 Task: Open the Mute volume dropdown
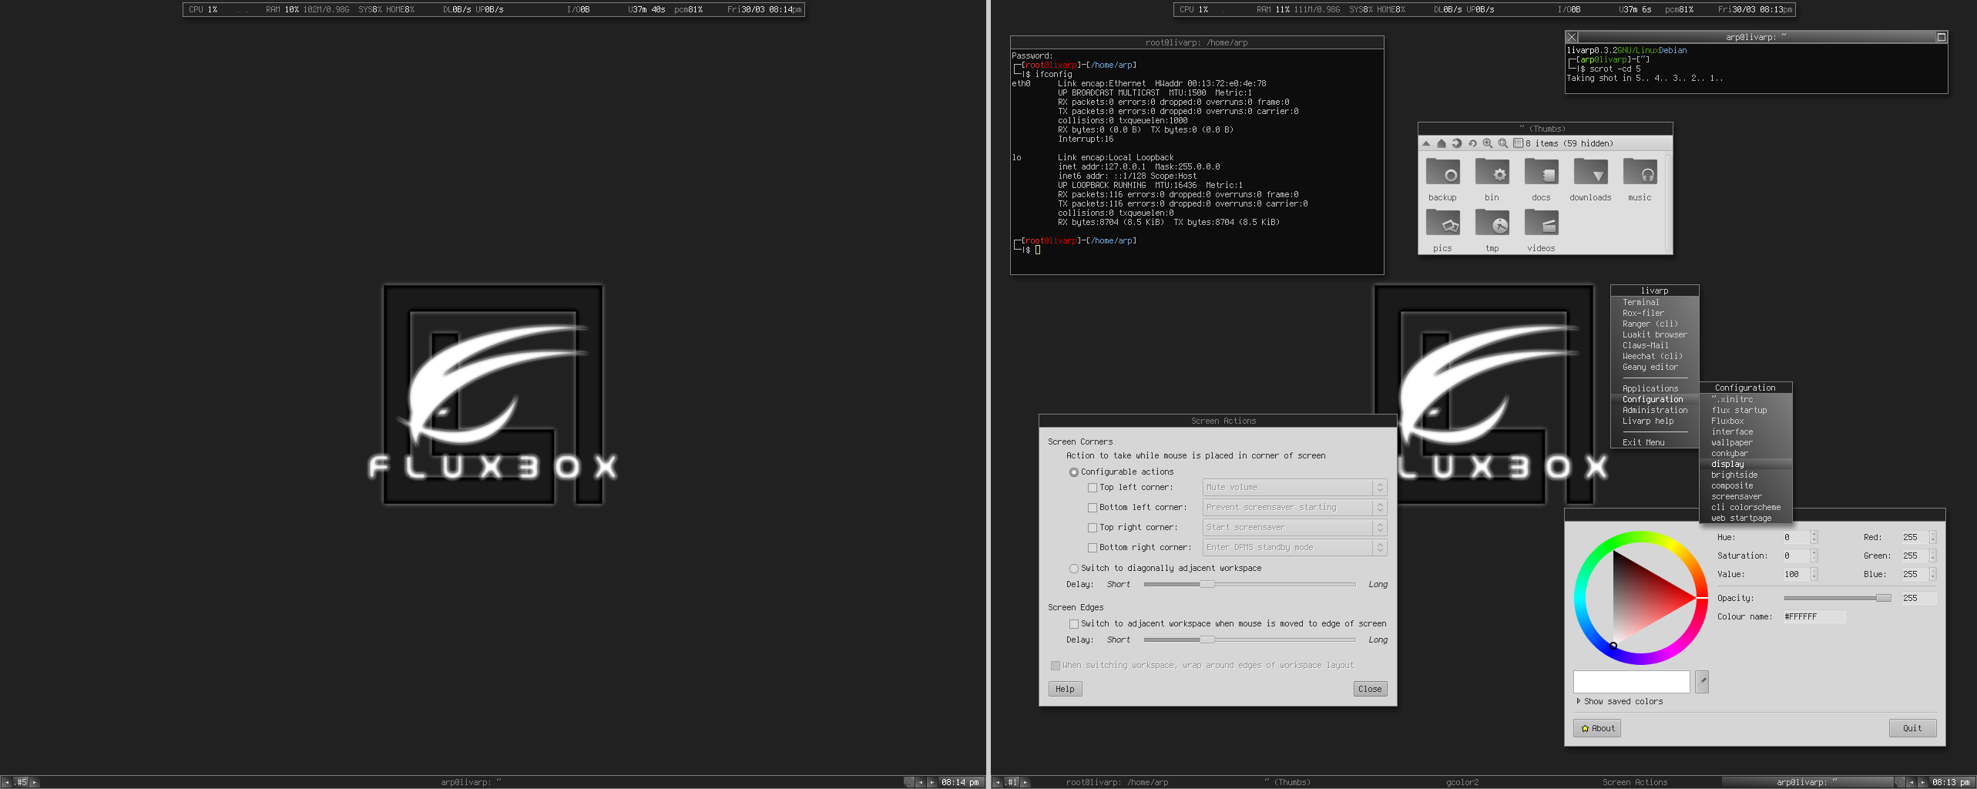[1294, 487]
